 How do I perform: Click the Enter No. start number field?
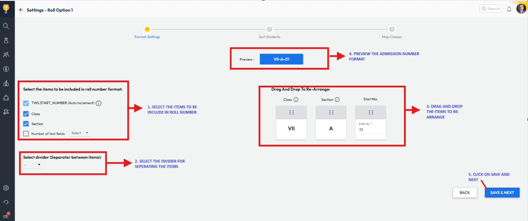[370, 130]
